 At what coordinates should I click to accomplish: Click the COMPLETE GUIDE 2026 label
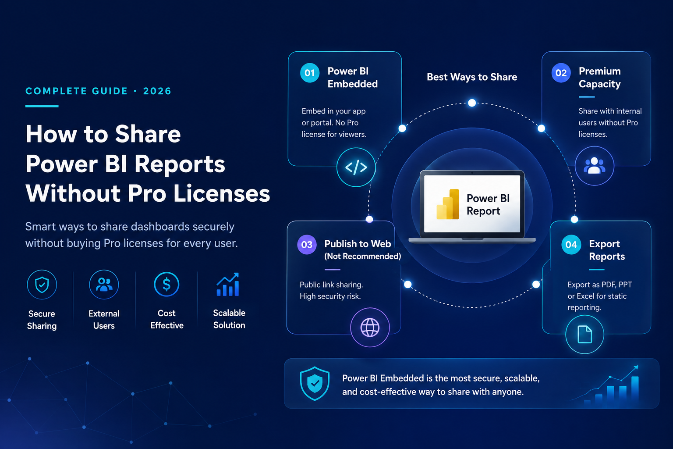point(99,91)
